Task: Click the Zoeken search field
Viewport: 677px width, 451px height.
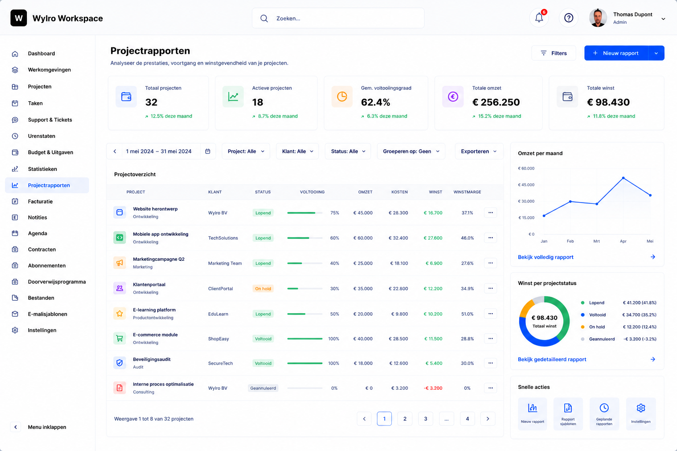Action: point(338,18)
